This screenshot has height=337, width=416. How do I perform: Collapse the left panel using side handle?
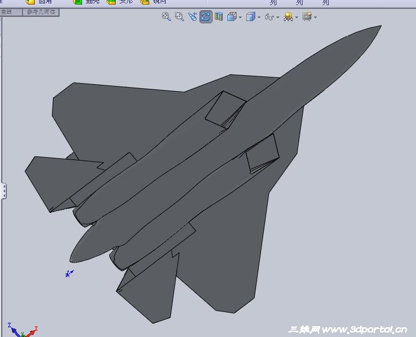coord(4,191)
